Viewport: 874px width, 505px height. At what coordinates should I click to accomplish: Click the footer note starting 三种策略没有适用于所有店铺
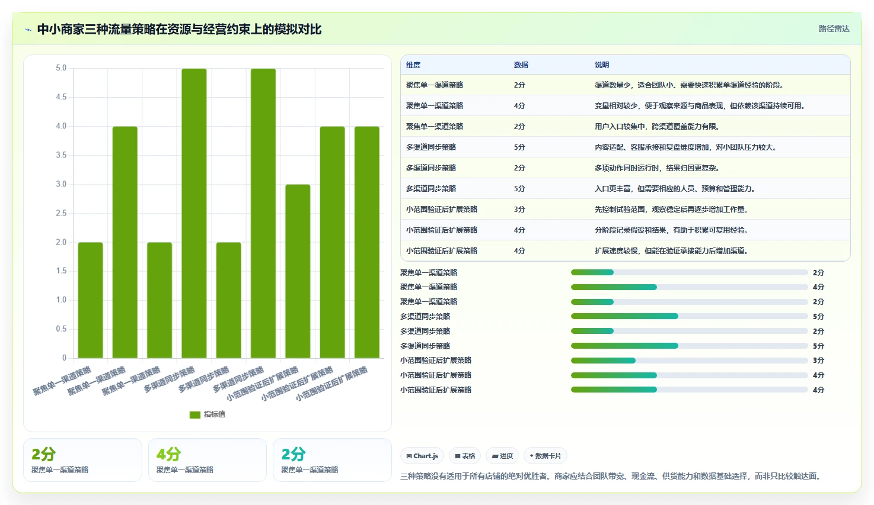pyautogui.click(x=612, y=477)
